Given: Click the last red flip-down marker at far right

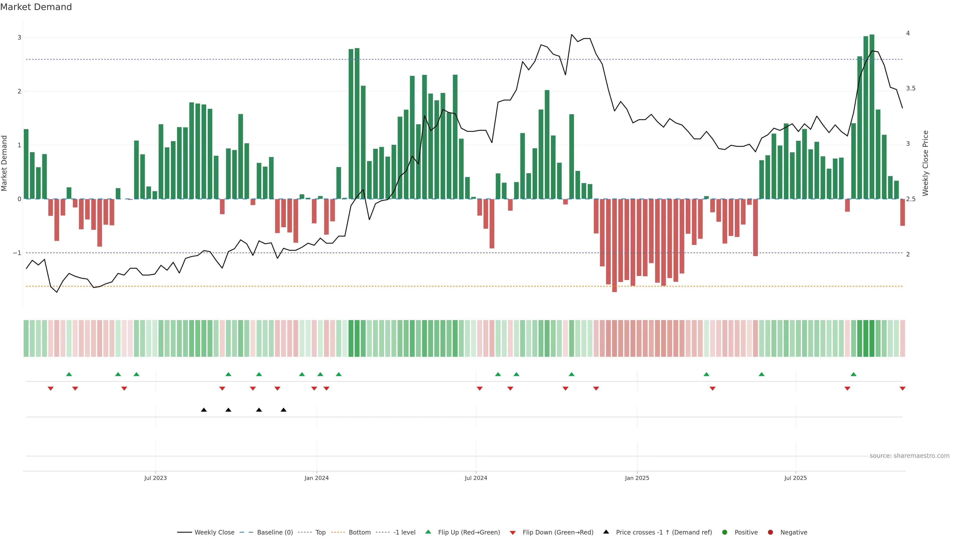Looking at the screenshot, I should 903,389.
